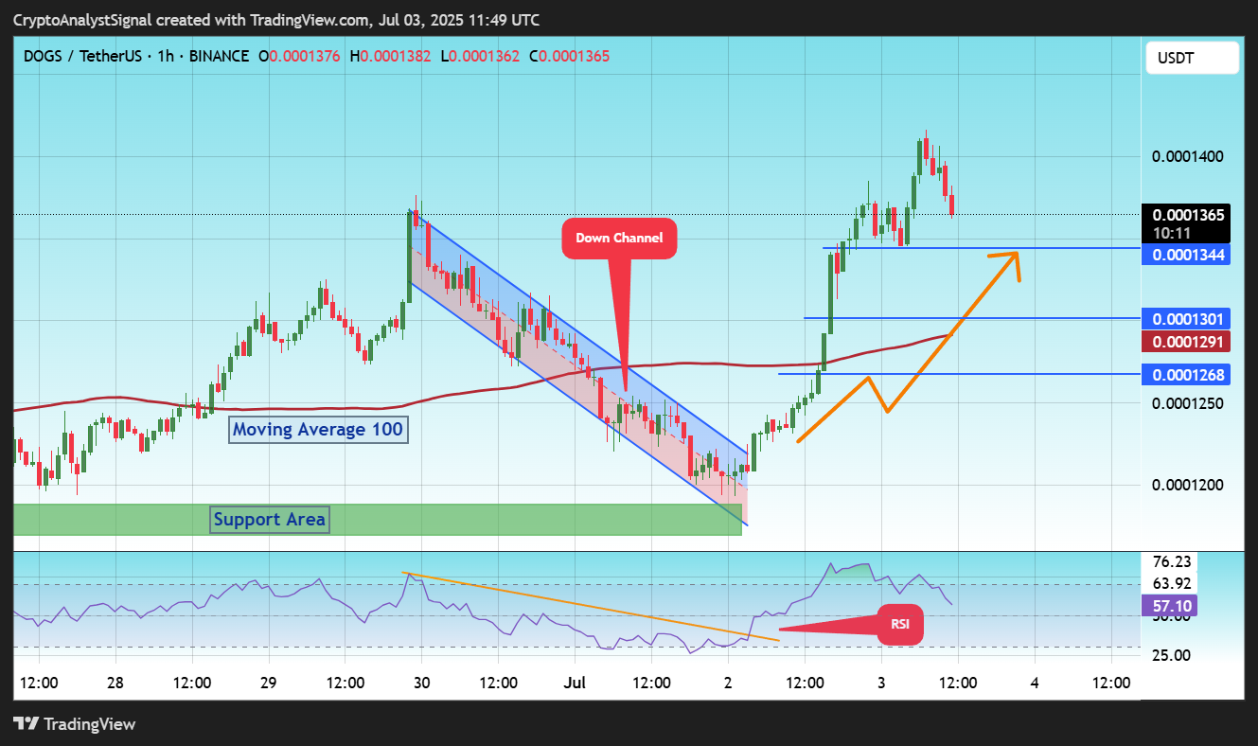Image resolution: width=1258 pixels, height=746 pixels.
Task: Click the 0.0001344 blue price label
Action: pos(1188,255)
